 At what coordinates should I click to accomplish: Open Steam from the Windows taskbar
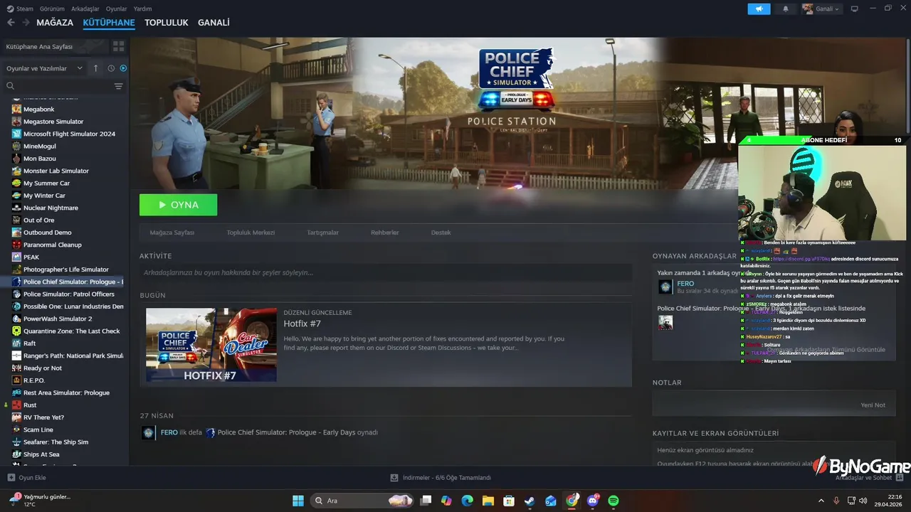[x=530, y=501]
